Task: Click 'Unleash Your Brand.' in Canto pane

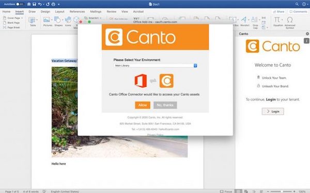Action: coord(275,86)
